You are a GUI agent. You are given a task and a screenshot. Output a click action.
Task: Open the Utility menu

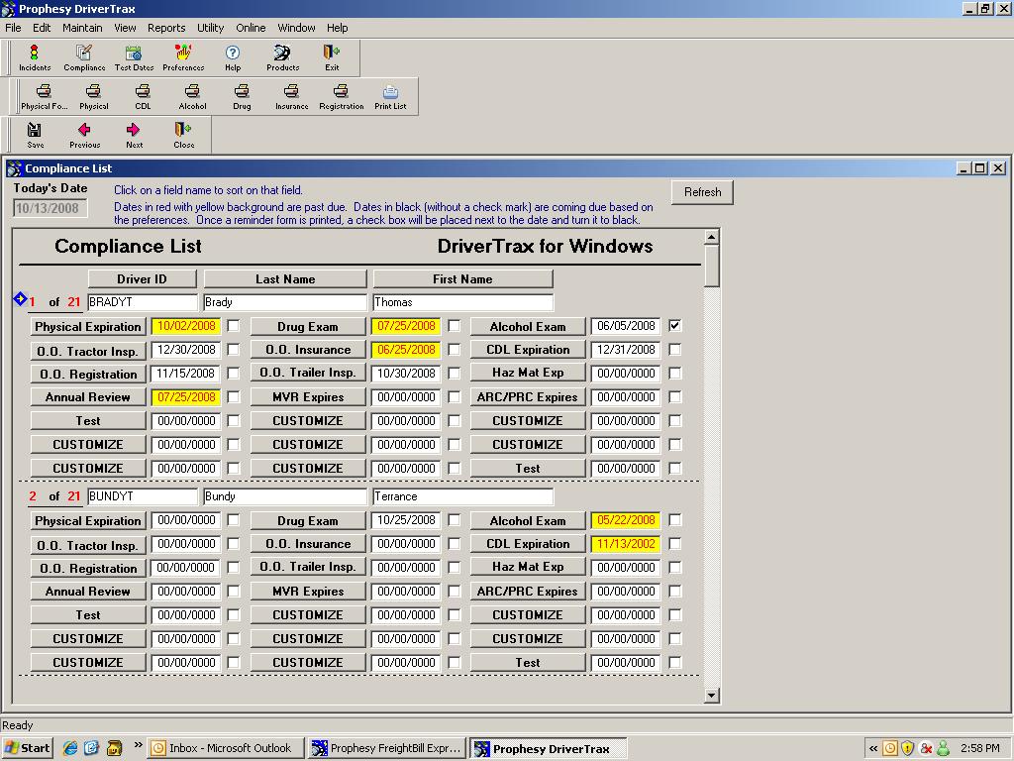tap(210, 28)
